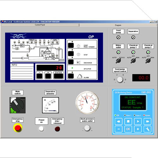Click the OMD minus button
The image size is (158, 158).
click(118, 129)
